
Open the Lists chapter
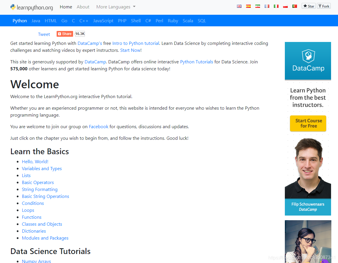tap(26, 176)
